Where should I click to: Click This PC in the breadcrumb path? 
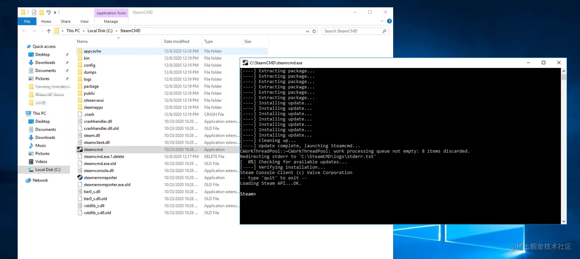coord(73,31)
